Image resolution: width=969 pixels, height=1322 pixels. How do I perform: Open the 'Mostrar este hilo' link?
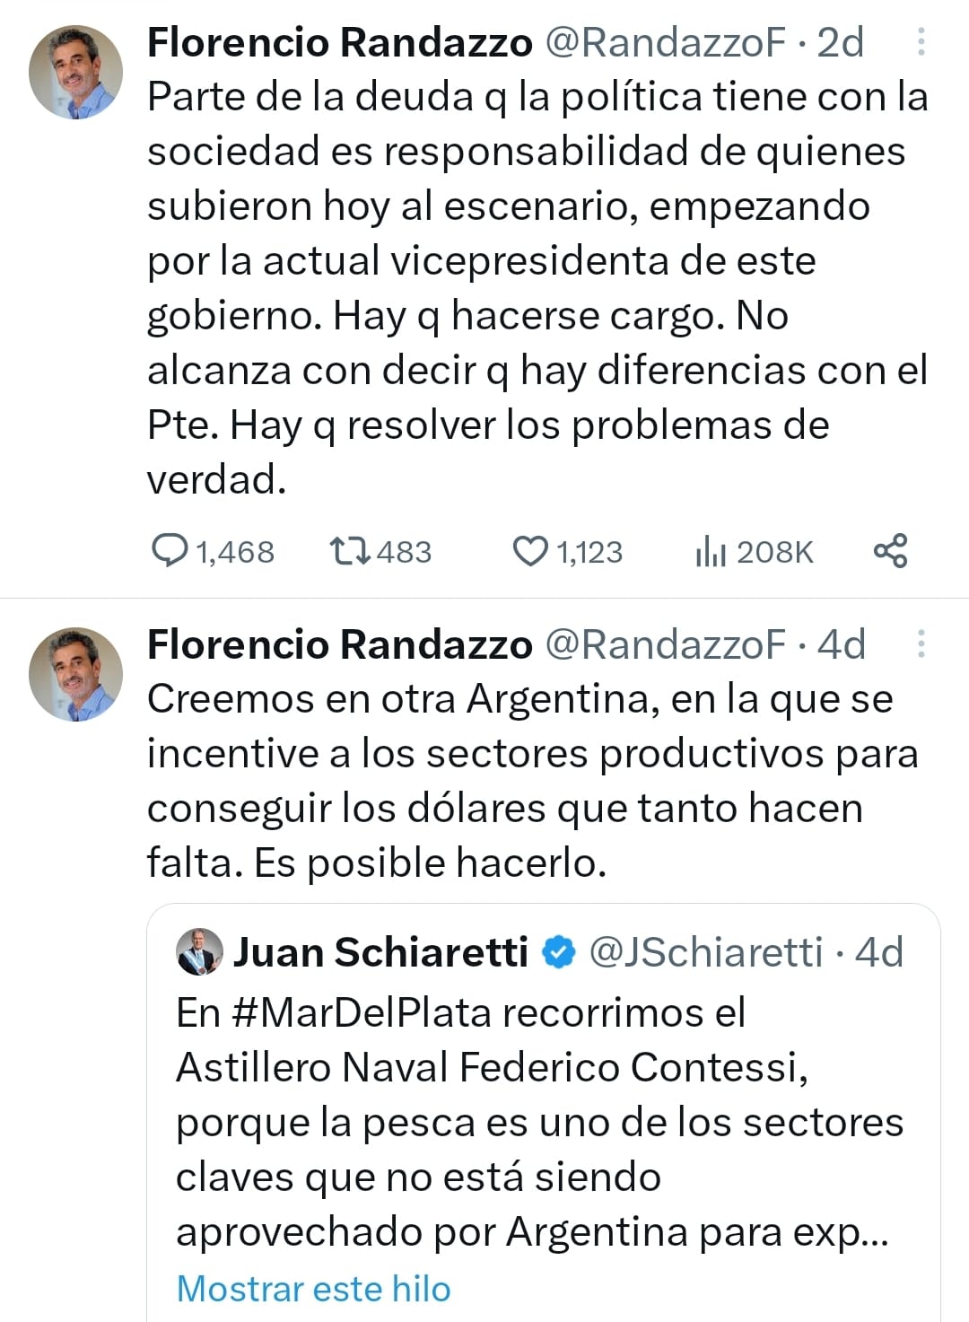pyautogui.click(x=313, y=1289)
